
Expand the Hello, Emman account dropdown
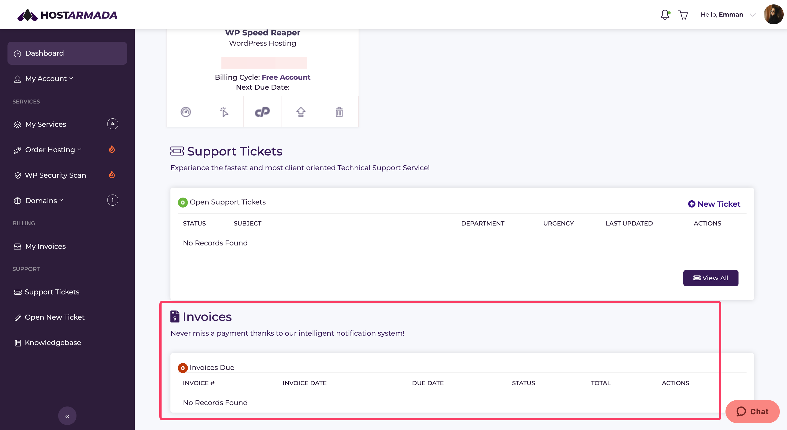(x=728, y=15)
